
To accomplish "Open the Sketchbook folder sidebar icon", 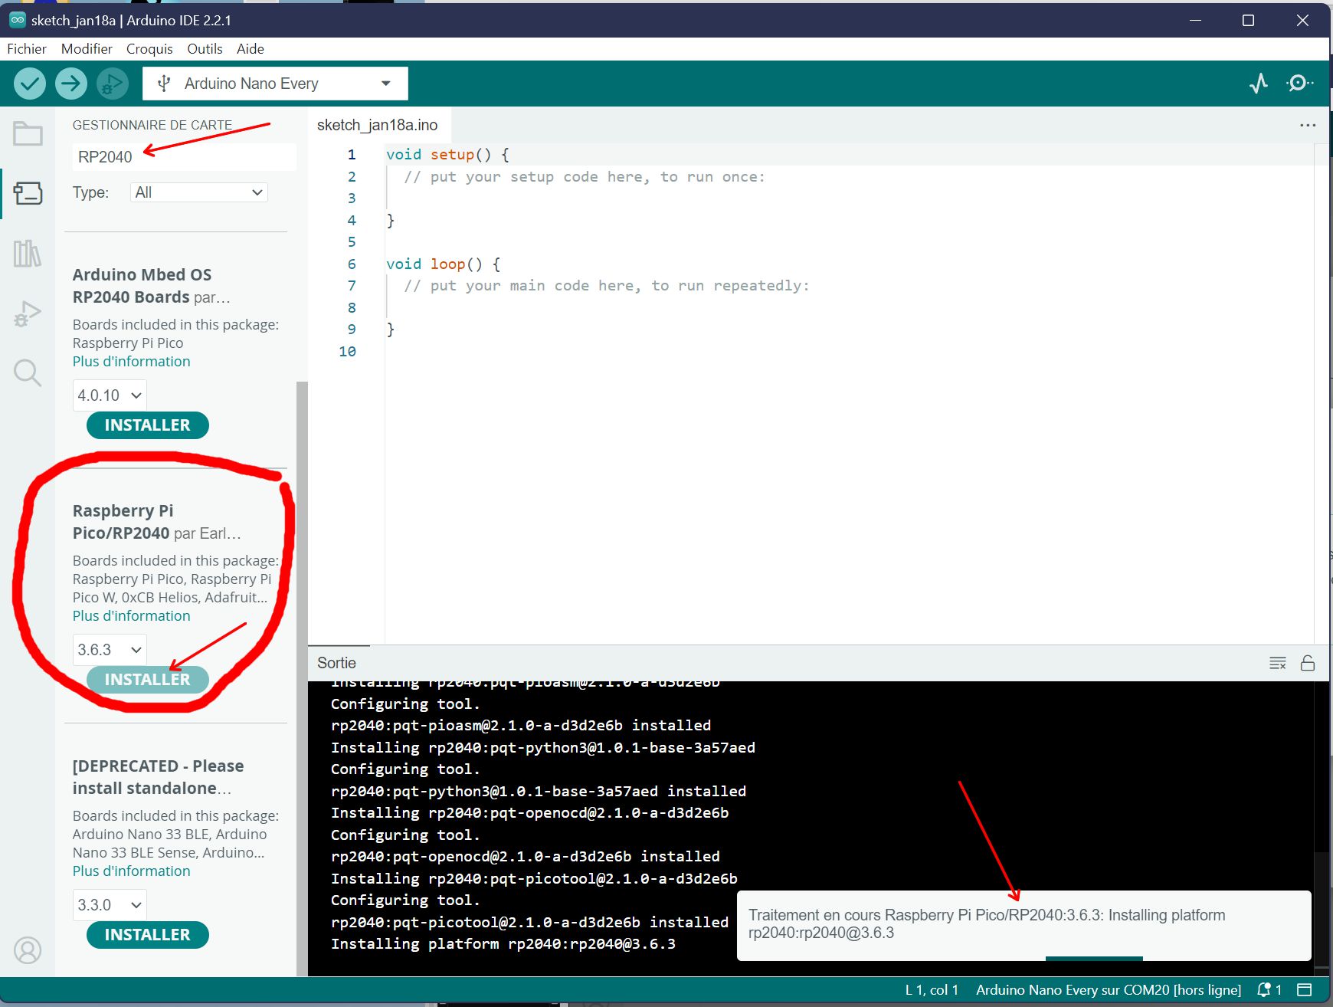I will point(28,134).
